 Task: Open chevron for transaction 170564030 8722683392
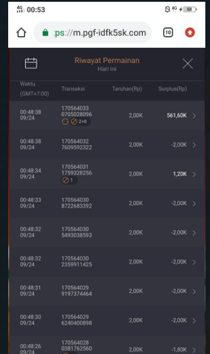tap(194, 204)
